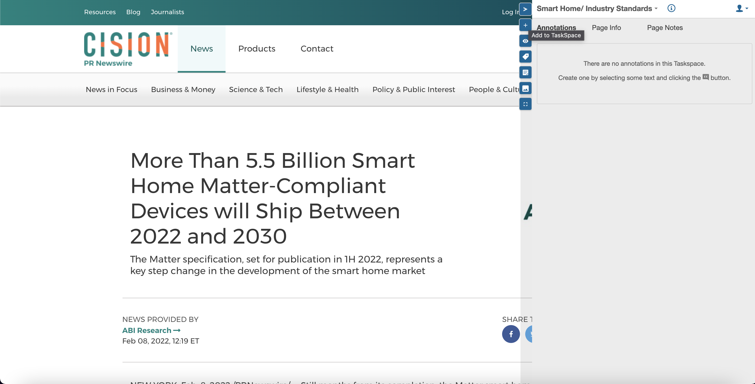Switch to the Page Info tab

point(606,27)
